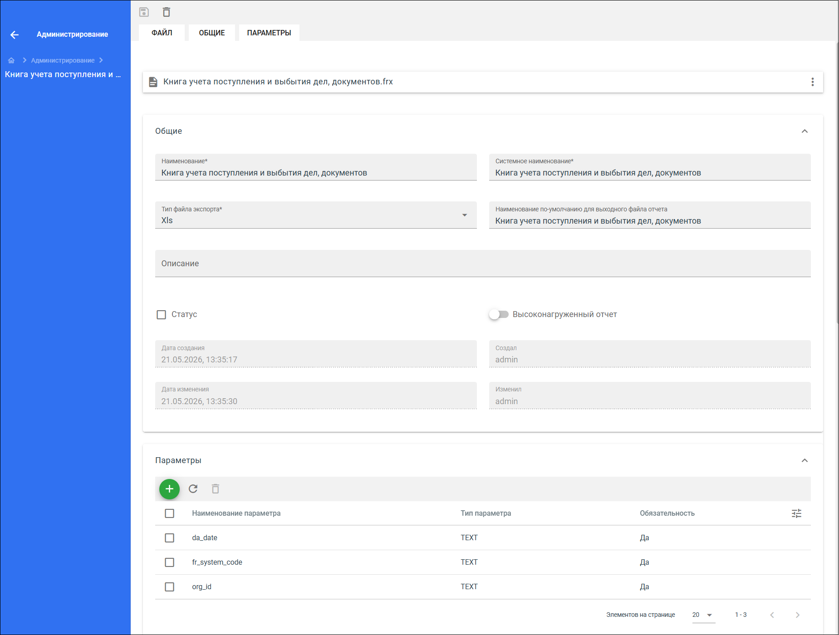Open the Администрирование breadcrumb link
Screen dimensions: 839x635
point(63,60)
